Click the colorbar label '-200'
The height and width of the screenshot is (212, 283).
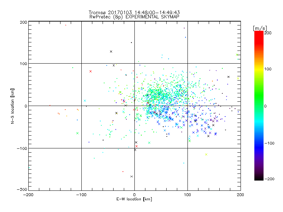(269, 179)
